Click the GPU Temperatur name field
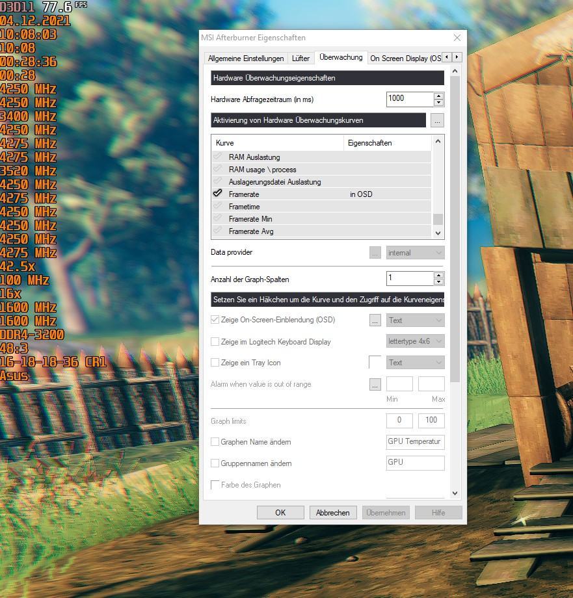Viewport: 573px width, 598px height. [x=415, y=442]
